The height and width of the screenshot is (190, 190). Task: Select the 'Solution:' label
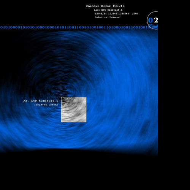[101, 17]
